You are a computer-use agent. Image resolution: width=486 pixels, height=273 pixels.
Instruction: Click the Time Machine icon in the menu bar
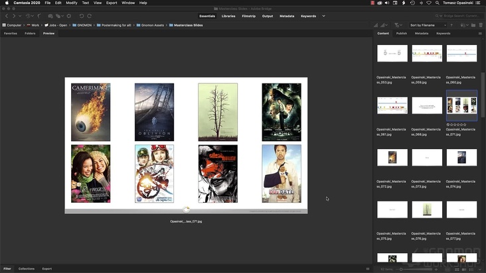(x=412, y=3)
